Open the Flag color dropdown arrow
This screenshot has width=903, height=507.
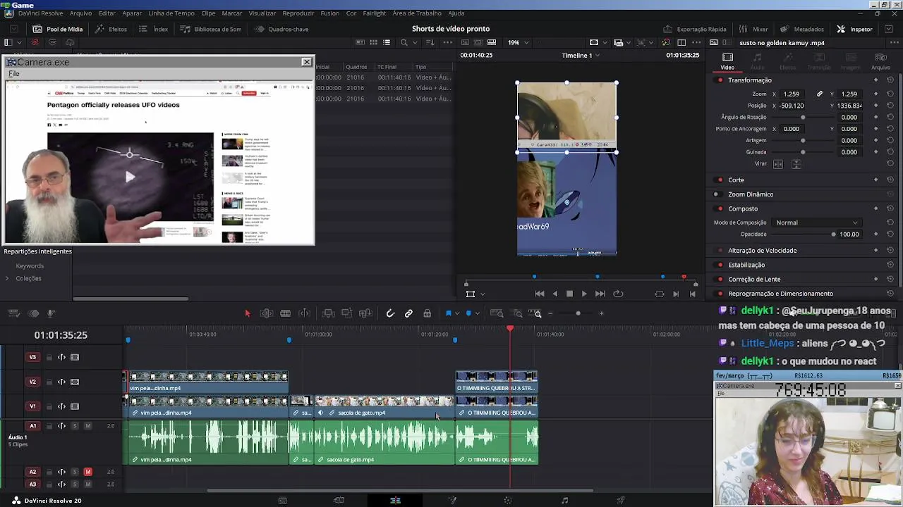(x=456, y=313)
